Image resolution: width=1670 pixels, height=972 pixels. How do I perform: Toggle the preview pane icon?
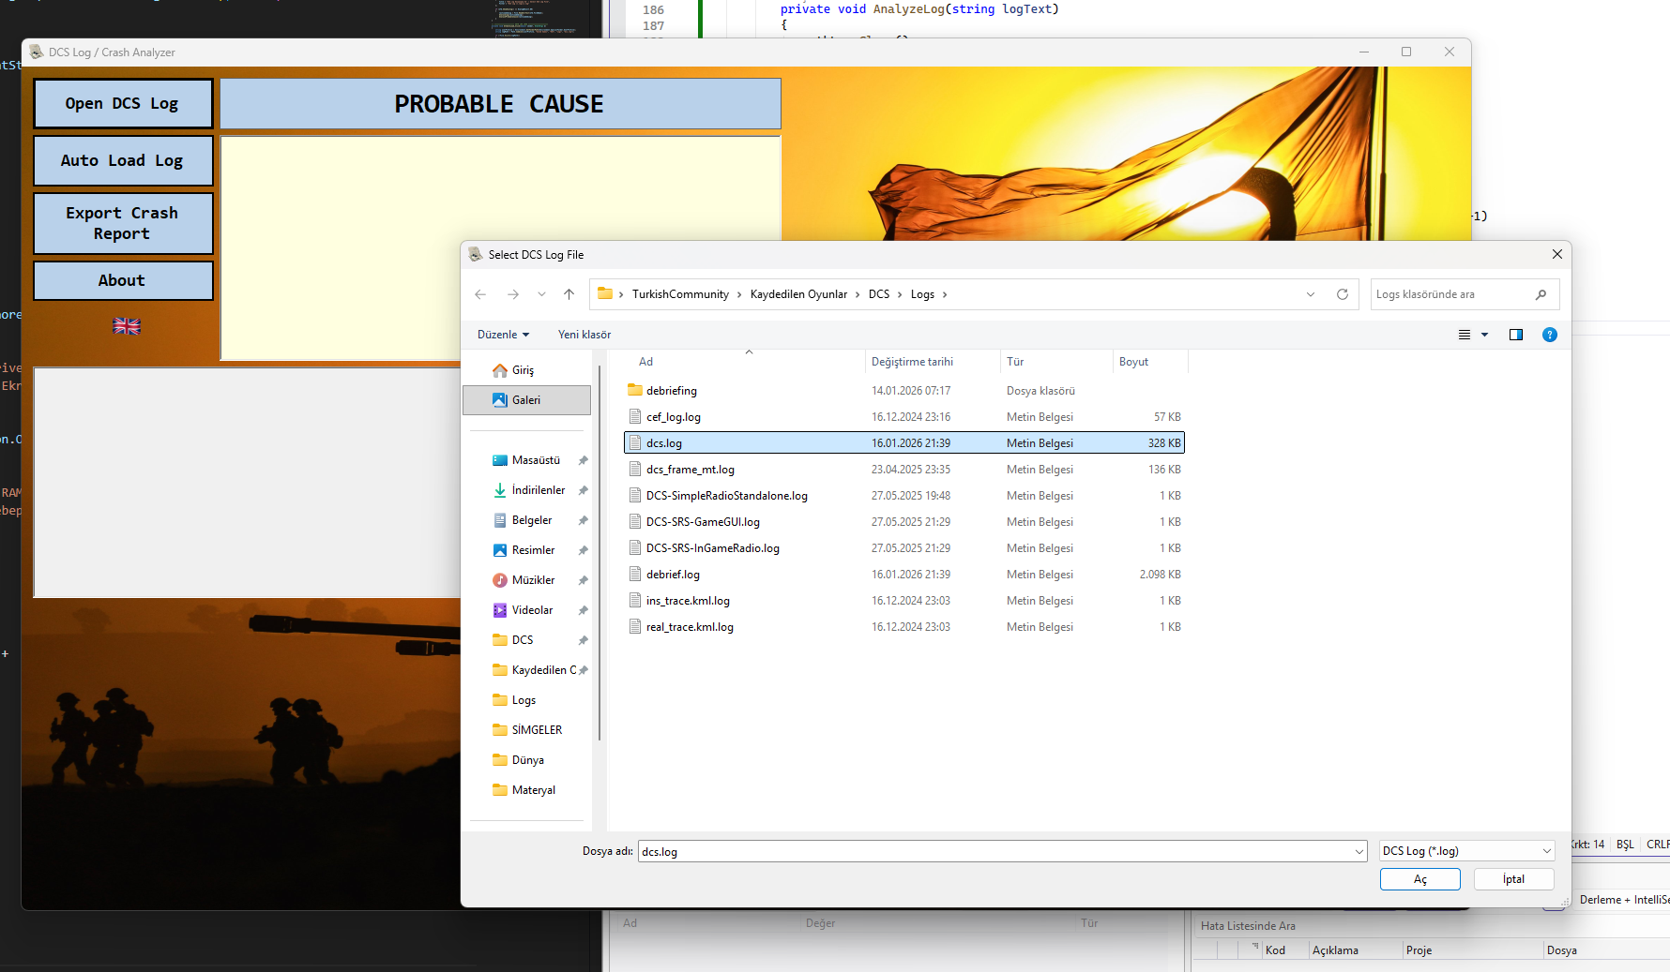click(1516, 335)
